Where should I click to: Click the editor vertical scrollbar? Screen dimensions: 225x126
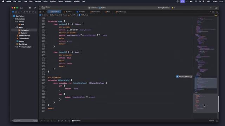(218, 104)
